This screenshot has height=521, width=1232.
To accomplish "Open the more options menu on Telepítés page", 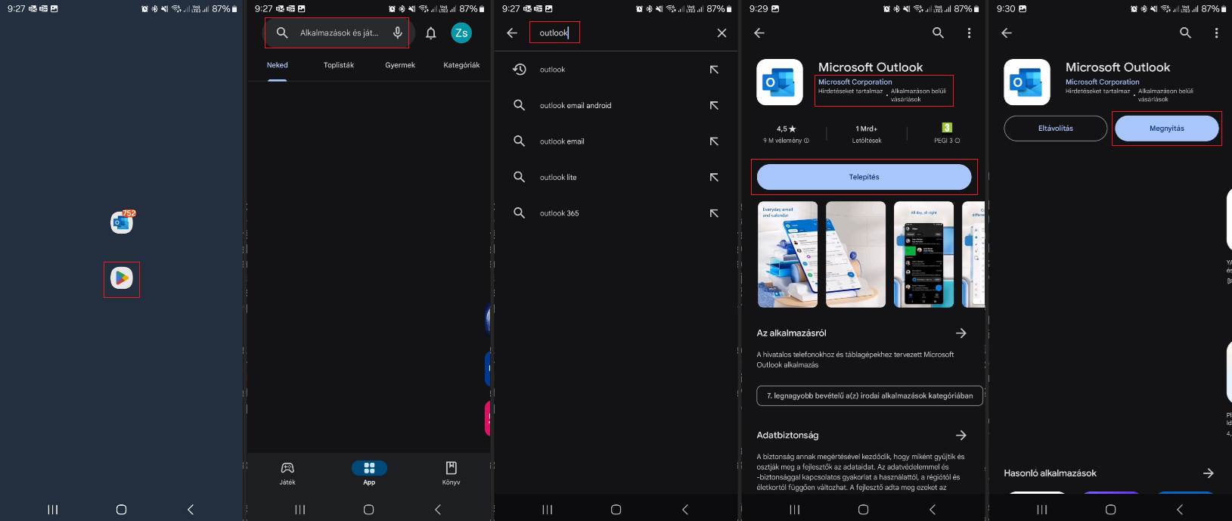I will [x=969, y=33].
